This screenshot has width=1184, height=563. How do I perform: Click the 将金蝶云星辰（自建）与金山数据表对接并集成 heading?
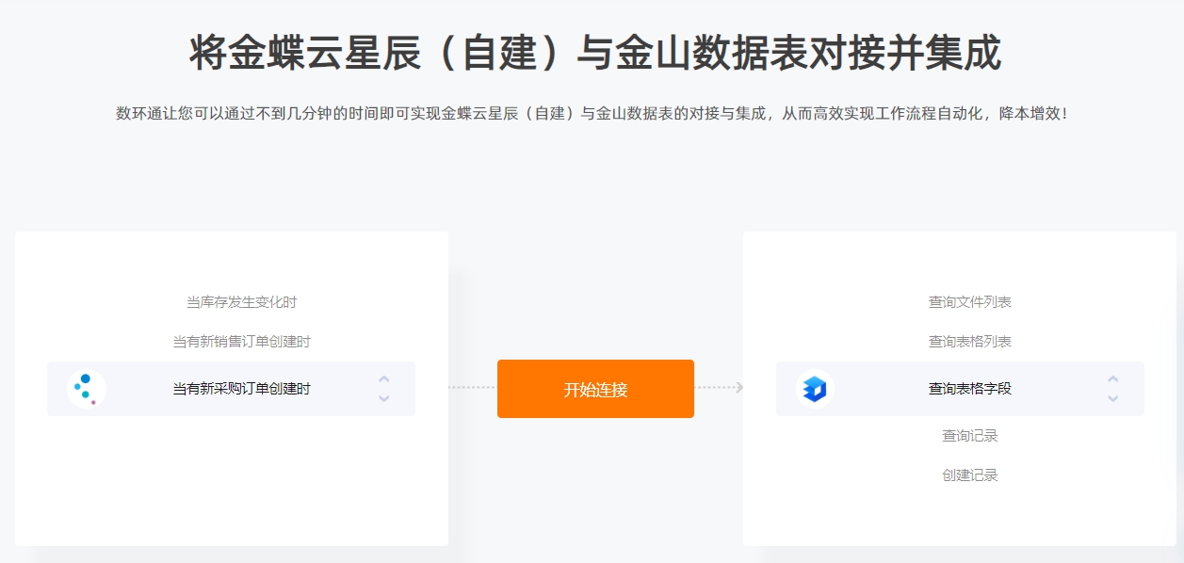[x=594, y=54]
